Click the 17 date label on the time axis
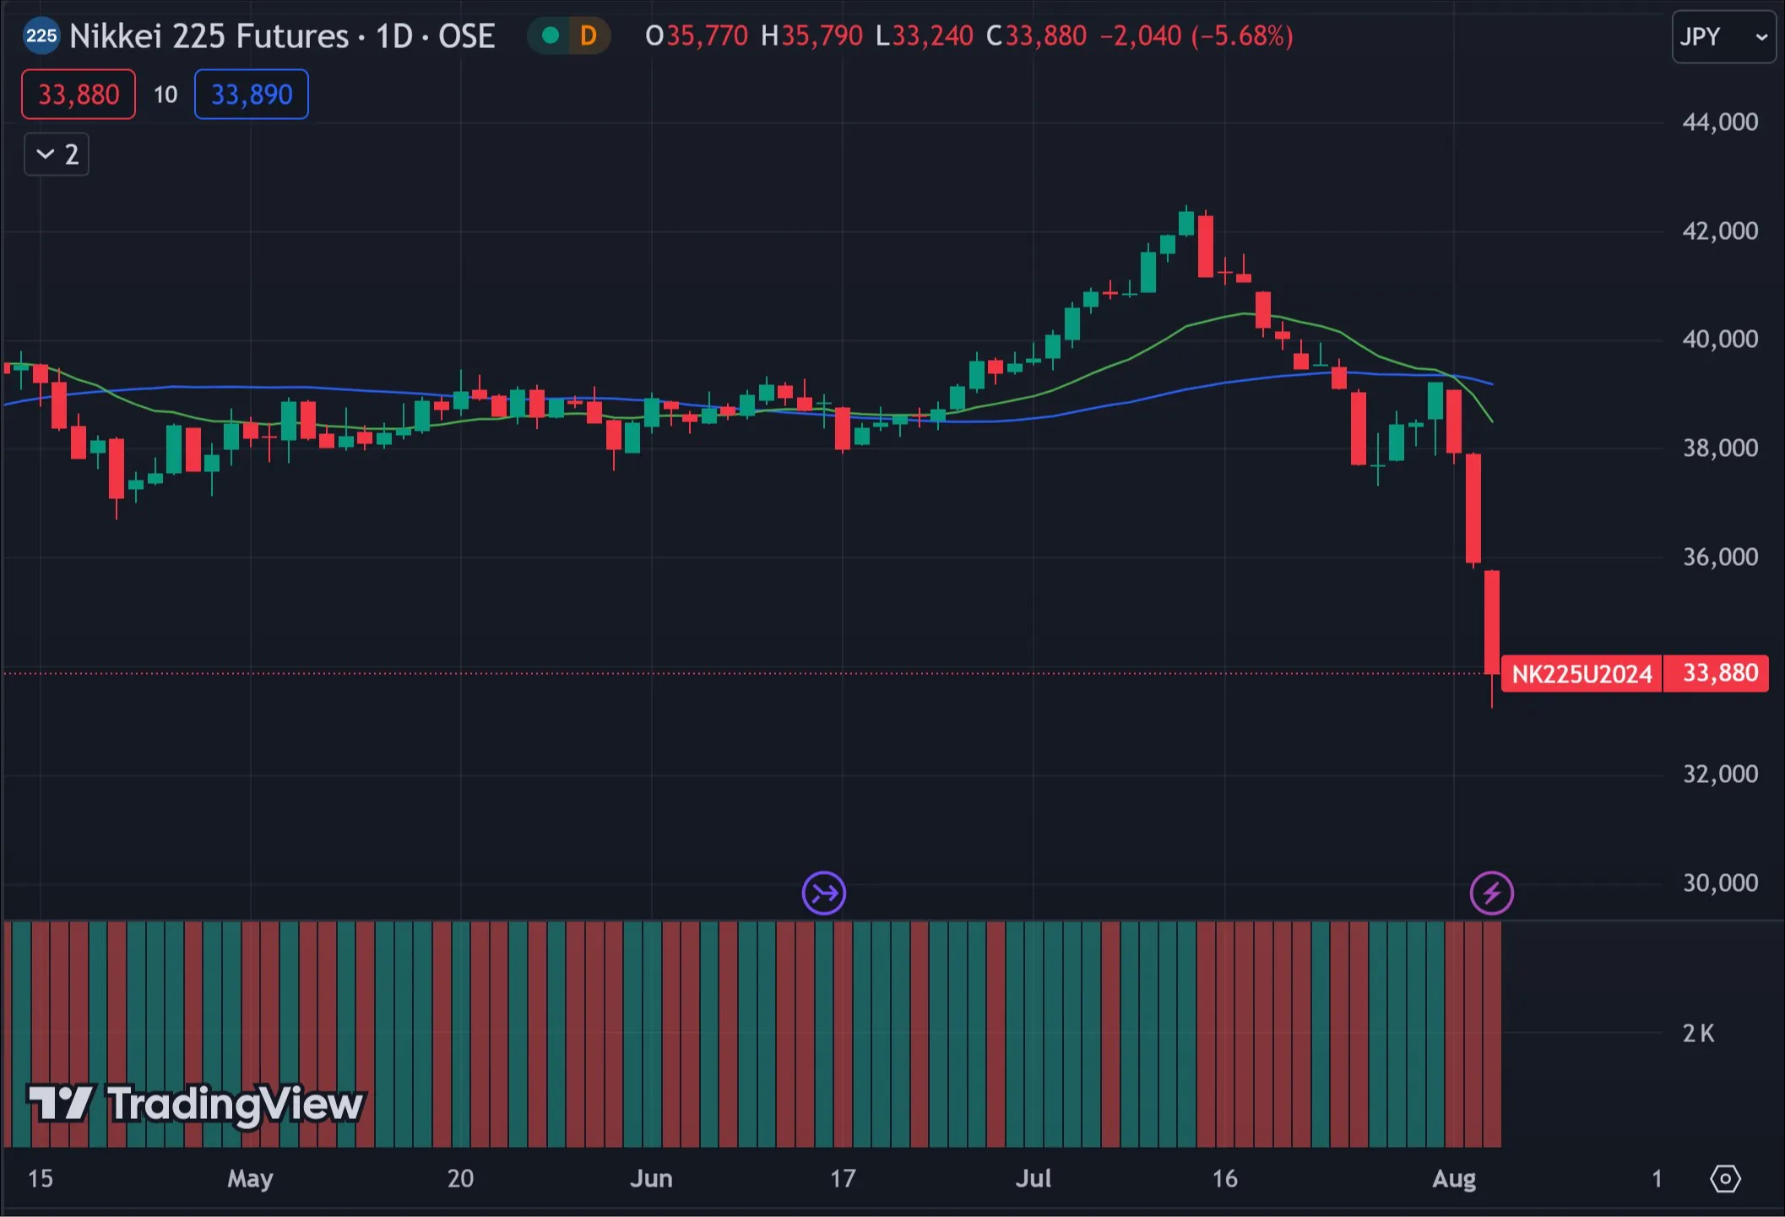This screenshot has height=1217, width=1785. (x=843, y=1178)
